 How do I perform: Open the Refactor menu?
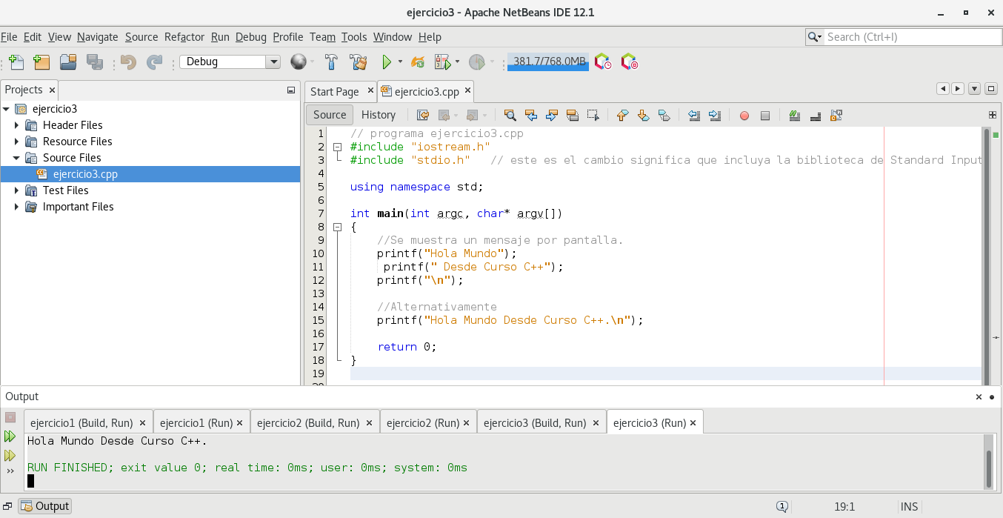pos(184,37)
